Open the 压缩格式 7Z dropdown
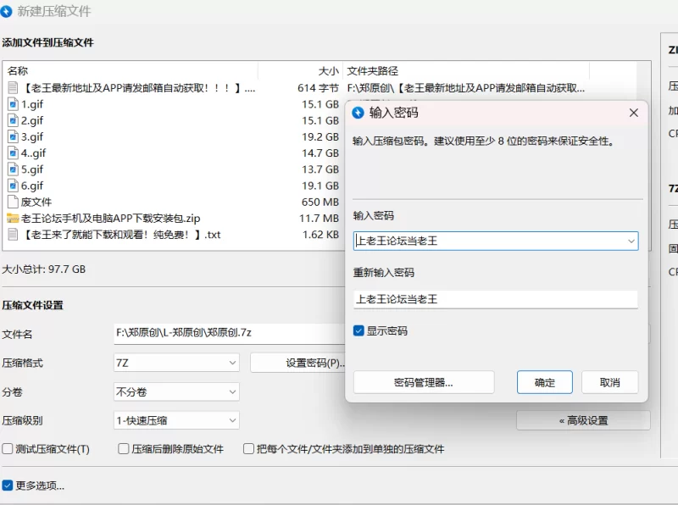Screen dimensions: 678x505 tap(176, 363)
